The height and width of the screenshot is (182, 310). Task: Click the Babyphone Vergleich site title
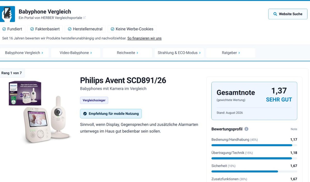pyautogui.click(x=45, y=12)
